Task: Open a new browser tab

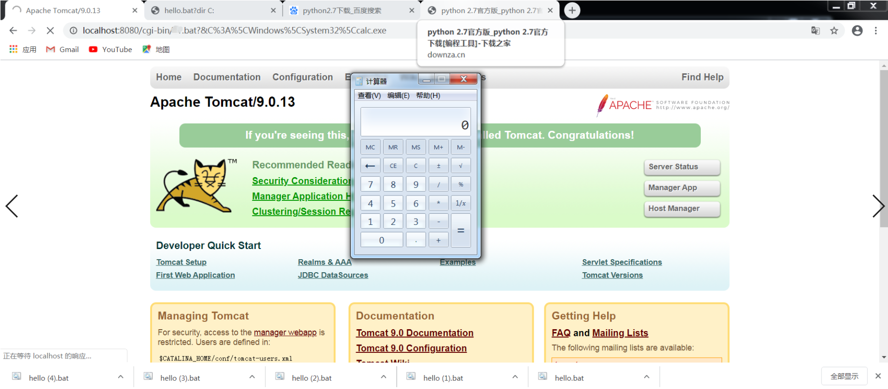Action: 572,10
